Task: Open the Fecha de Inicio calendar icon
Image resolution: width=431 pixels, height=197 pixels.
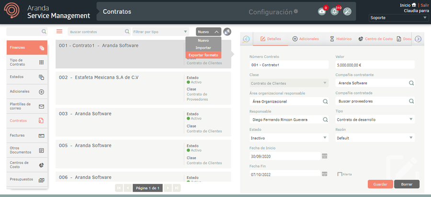Action: point(325,156)
